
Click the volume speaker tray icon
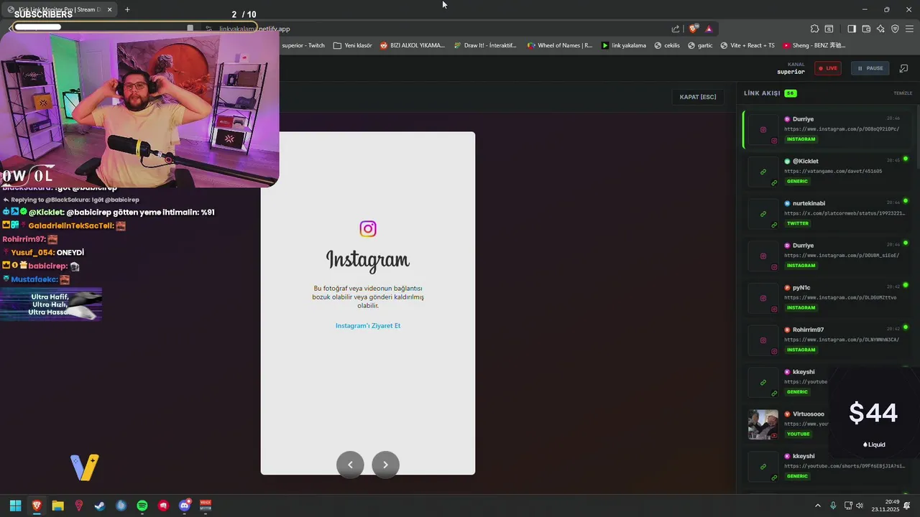(x=859, y=506)
